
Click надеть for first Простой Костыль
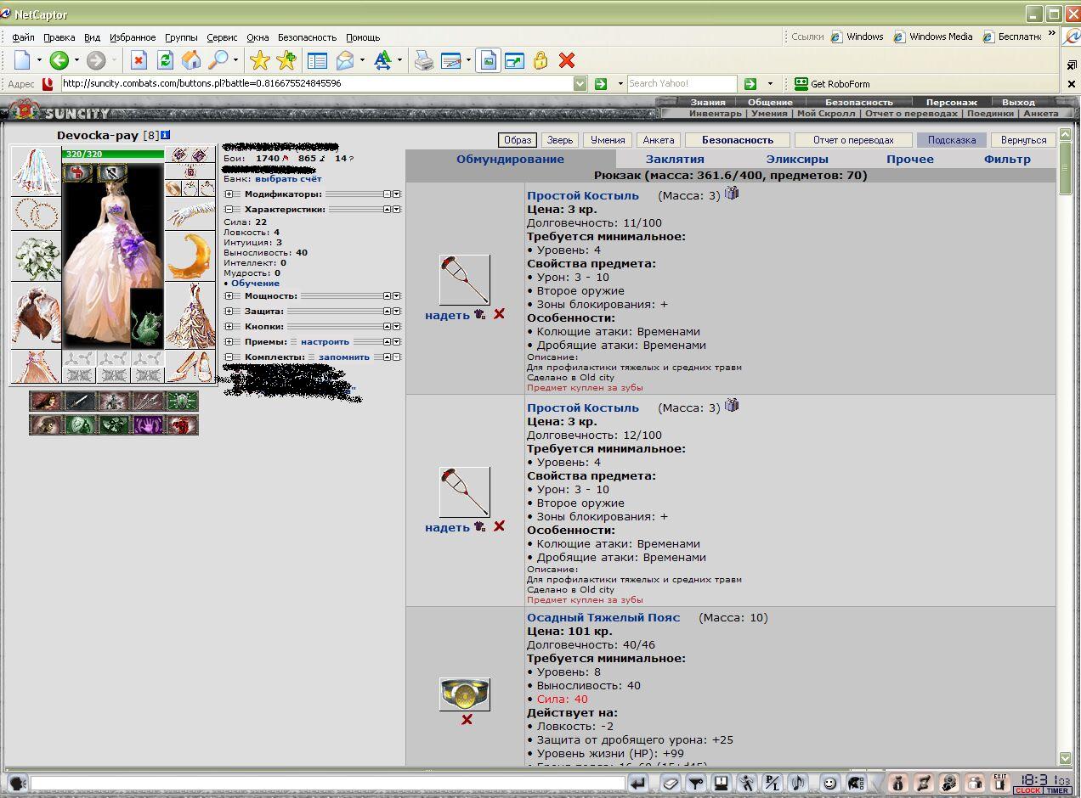(x=447, y=315)
